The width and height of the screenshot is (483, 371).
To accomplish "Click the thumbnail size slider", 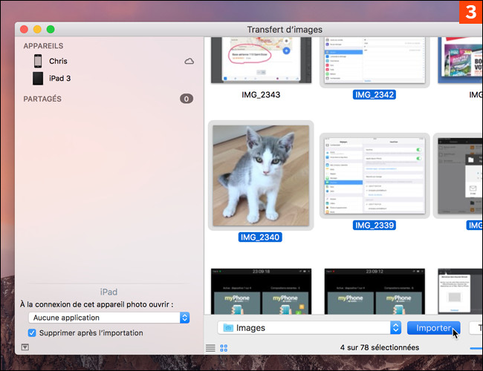I will pyautogui.click(x=476, y=347).
